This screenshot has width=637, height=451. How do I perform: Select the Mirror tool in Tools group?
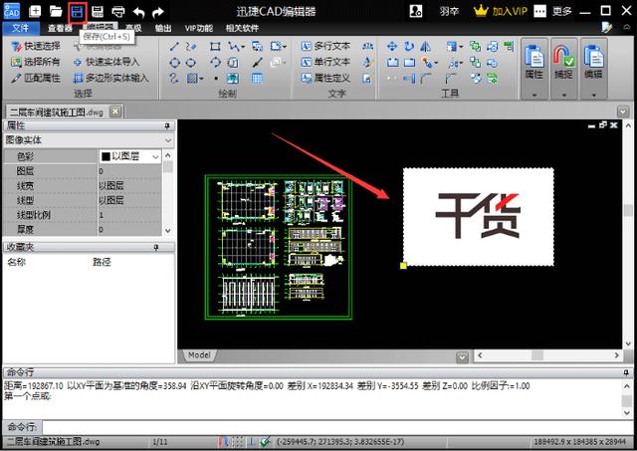point(425,46)
